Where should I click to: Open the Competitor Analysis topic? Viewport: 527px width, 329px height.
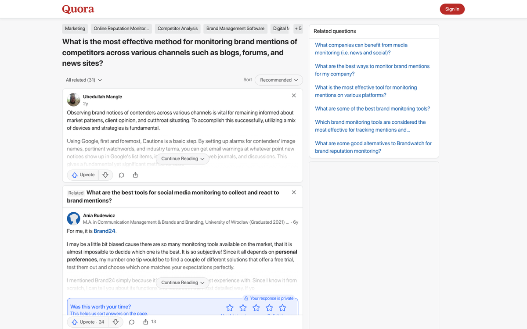pyautogui.click(x=177, y=28)
